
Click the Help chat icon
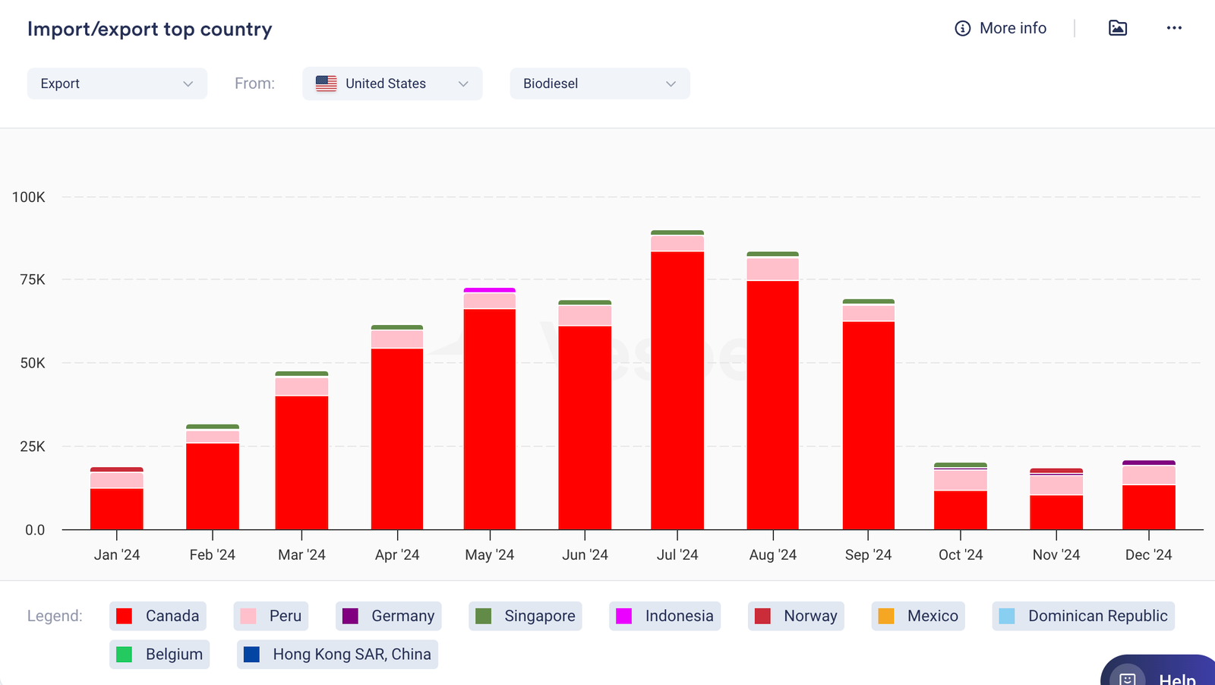click(x=1128, y=677)
